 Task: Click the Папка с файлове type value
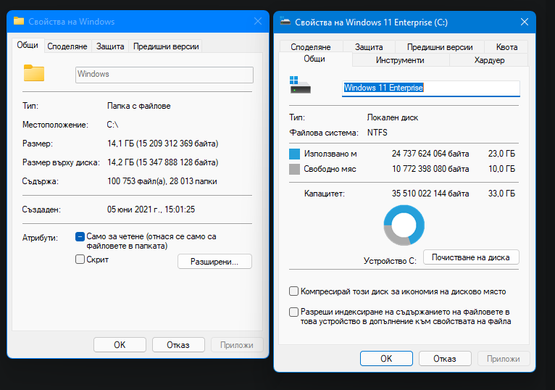pos(139,106)
